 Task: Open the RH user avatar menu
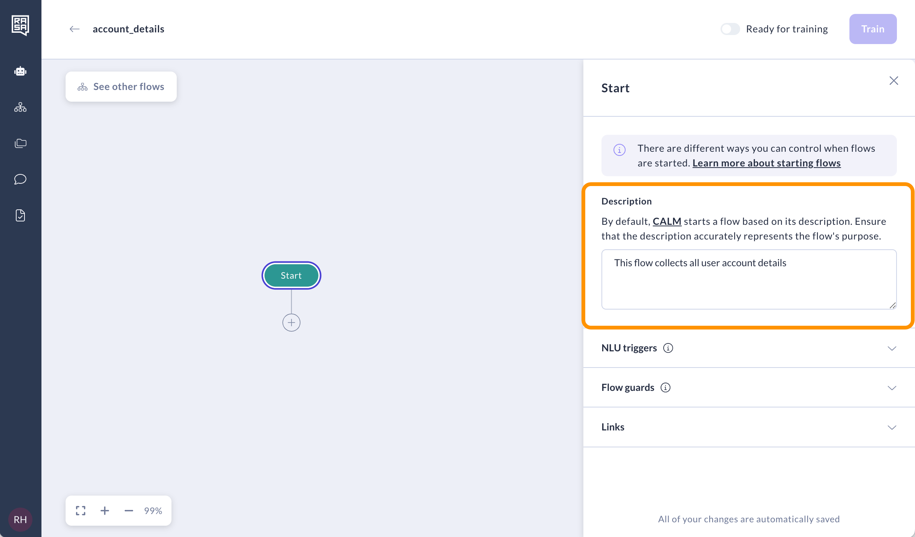20,520
